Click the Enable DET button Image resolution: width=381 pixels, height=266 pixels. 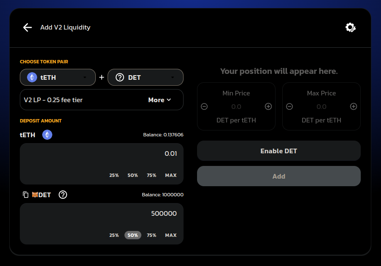(279, 151)
